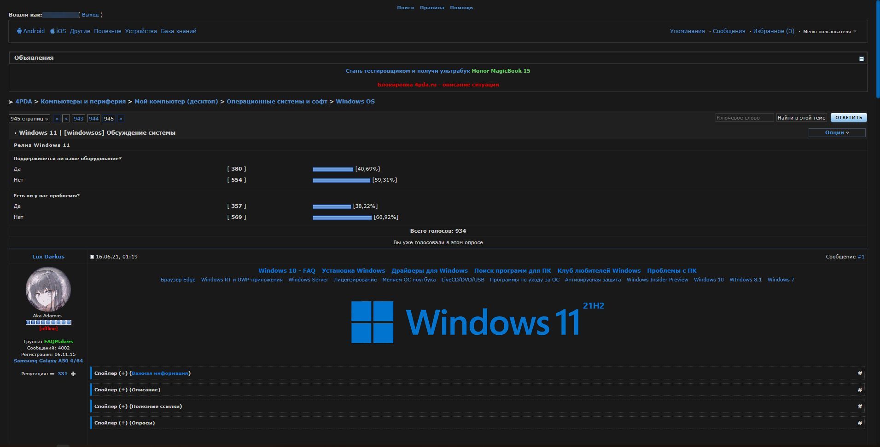
Task: Open the Другие menu item
Action: pyautogui.click(x=80, y=31)
